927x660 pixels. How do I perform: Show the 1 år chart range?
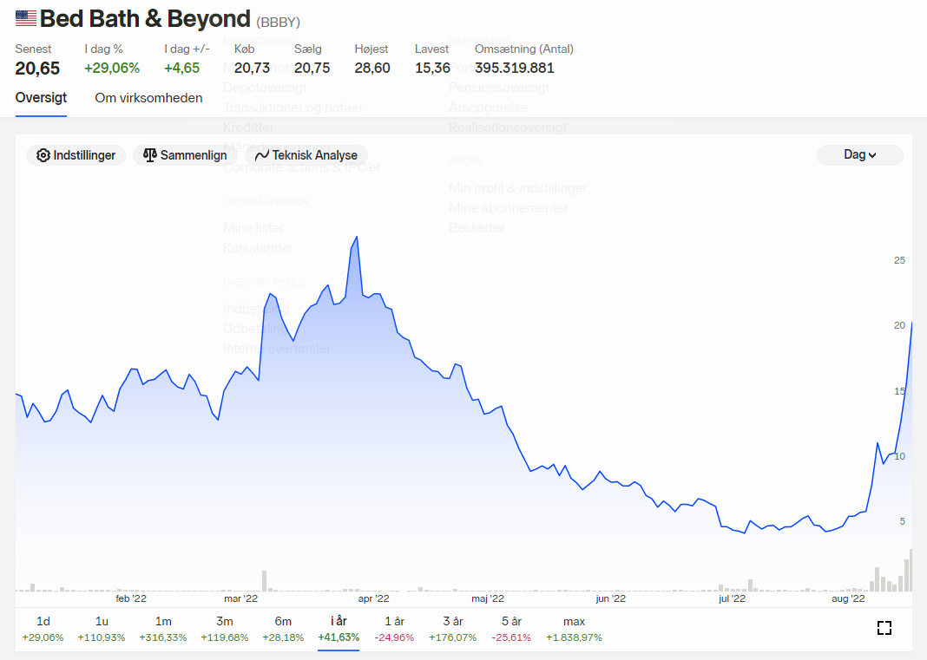click(x=394, y=629)
